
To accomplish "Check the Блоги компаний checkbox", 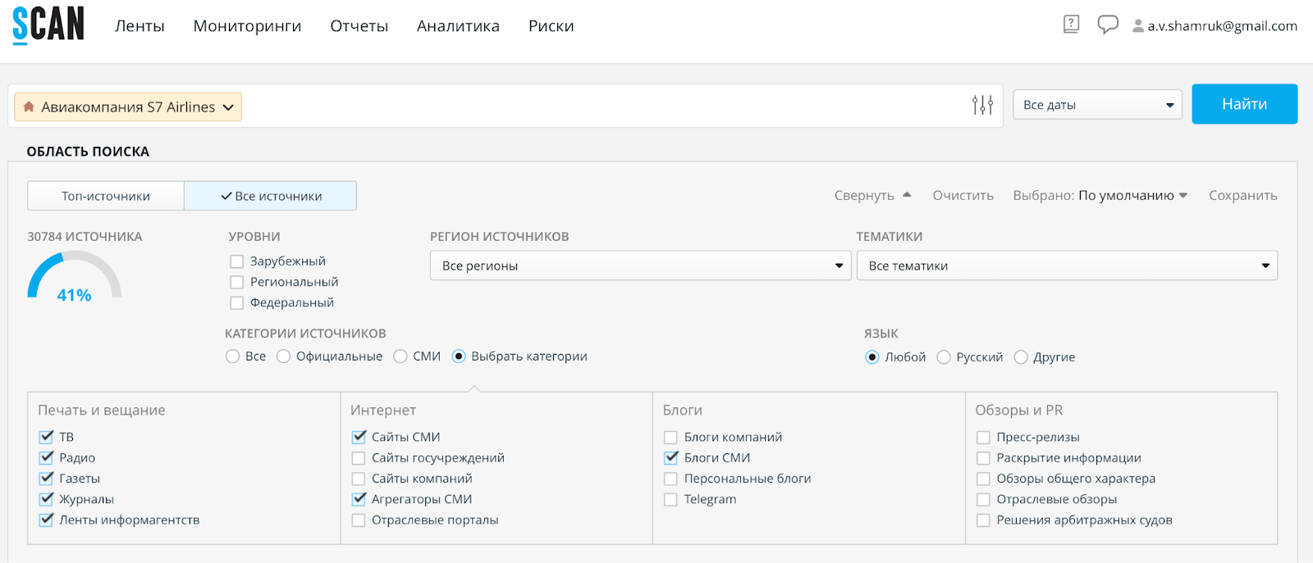I will (x=670, y=438).
